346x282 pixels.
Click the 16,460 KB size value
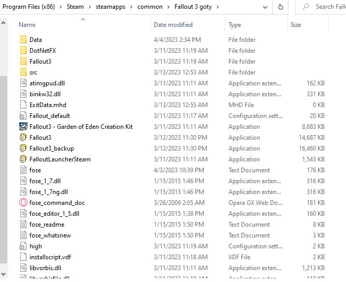(x=312, y=149)
